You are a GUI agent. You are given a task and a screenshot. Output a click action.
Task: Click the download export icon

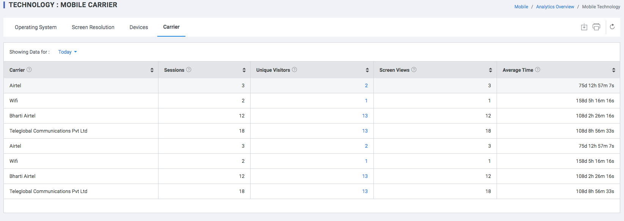(x=584, y=27)
